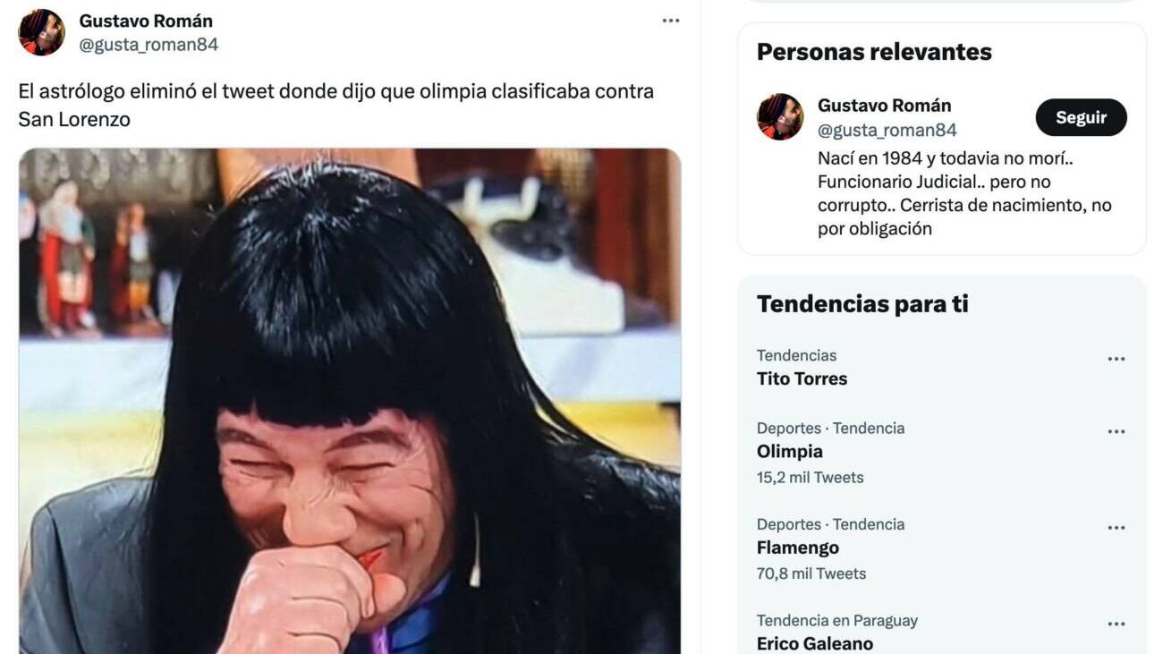Open more options for Tito Torres trend
This screenshot has height=654, width=1163.
(x=1116, y=359)
